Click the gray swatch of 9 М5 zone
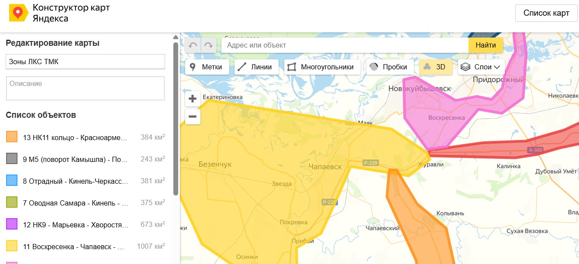 tap(12, 159)
